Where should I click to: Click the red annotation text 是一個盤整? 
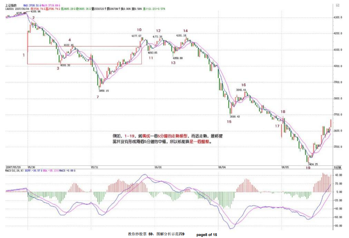click(x=202, y=142)
